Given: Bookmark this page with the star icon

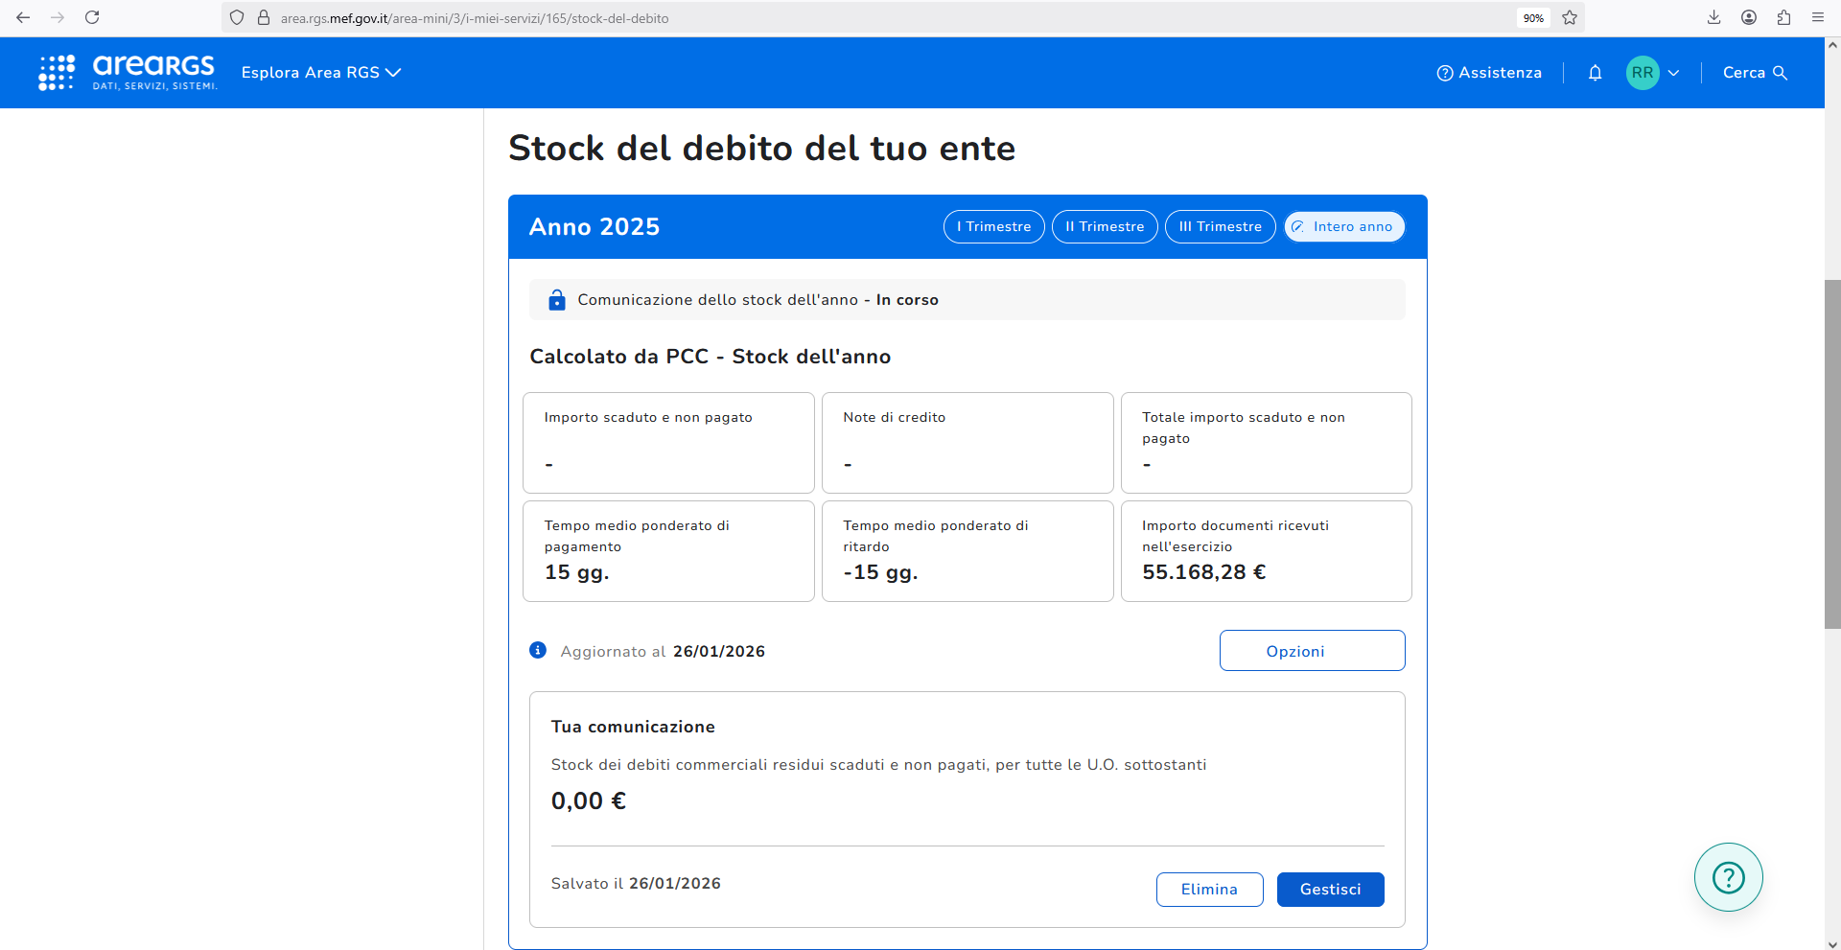Looking at the screenshot, I should [x=1570, y=17].
